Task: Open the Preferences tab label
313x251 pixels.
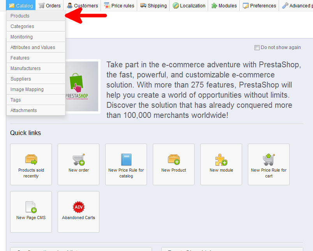Action: 263,6
